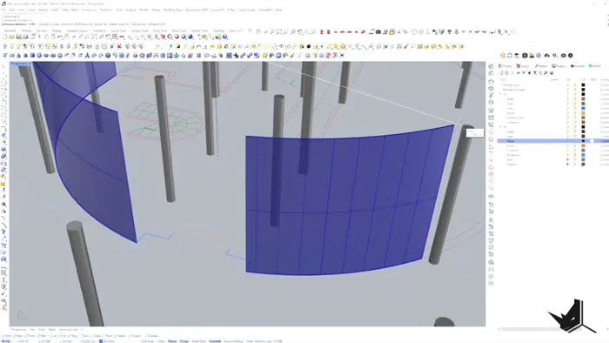The height and width of the screenshot is (343, 609).
Task: Create a new file from Standard toolbar
Action: tap(4, 37)
